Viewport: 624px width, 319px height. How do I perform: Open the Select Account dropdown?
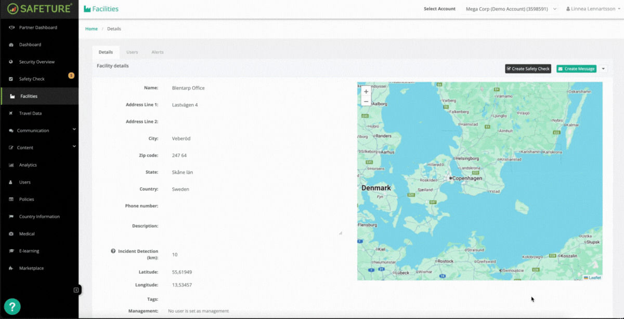click(x=510, y=9)
